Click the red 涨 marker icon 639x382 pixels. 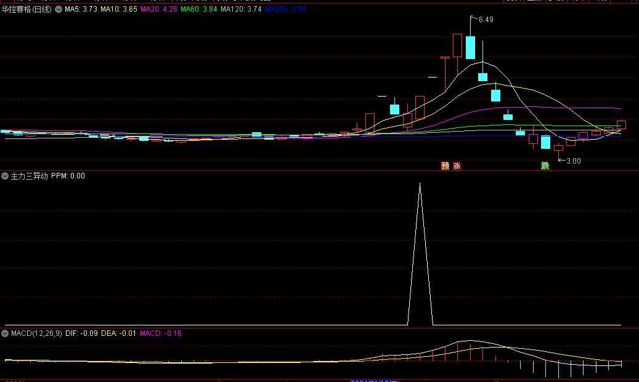point(457,165)
